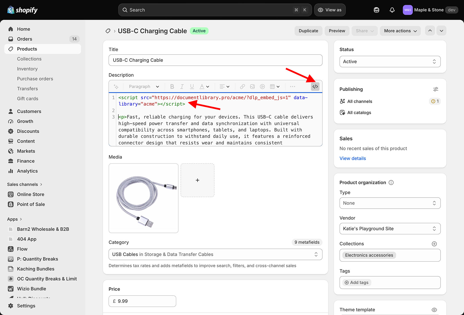Open the product Type dropdown
The image size is (464, 315).
click(390, 203)
